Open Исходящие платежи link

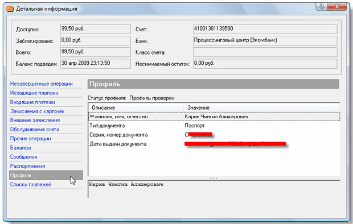(34, 93)
